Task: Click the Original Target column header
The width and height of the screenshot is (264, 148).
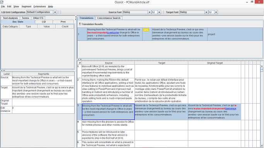Action: pos(215,63)
